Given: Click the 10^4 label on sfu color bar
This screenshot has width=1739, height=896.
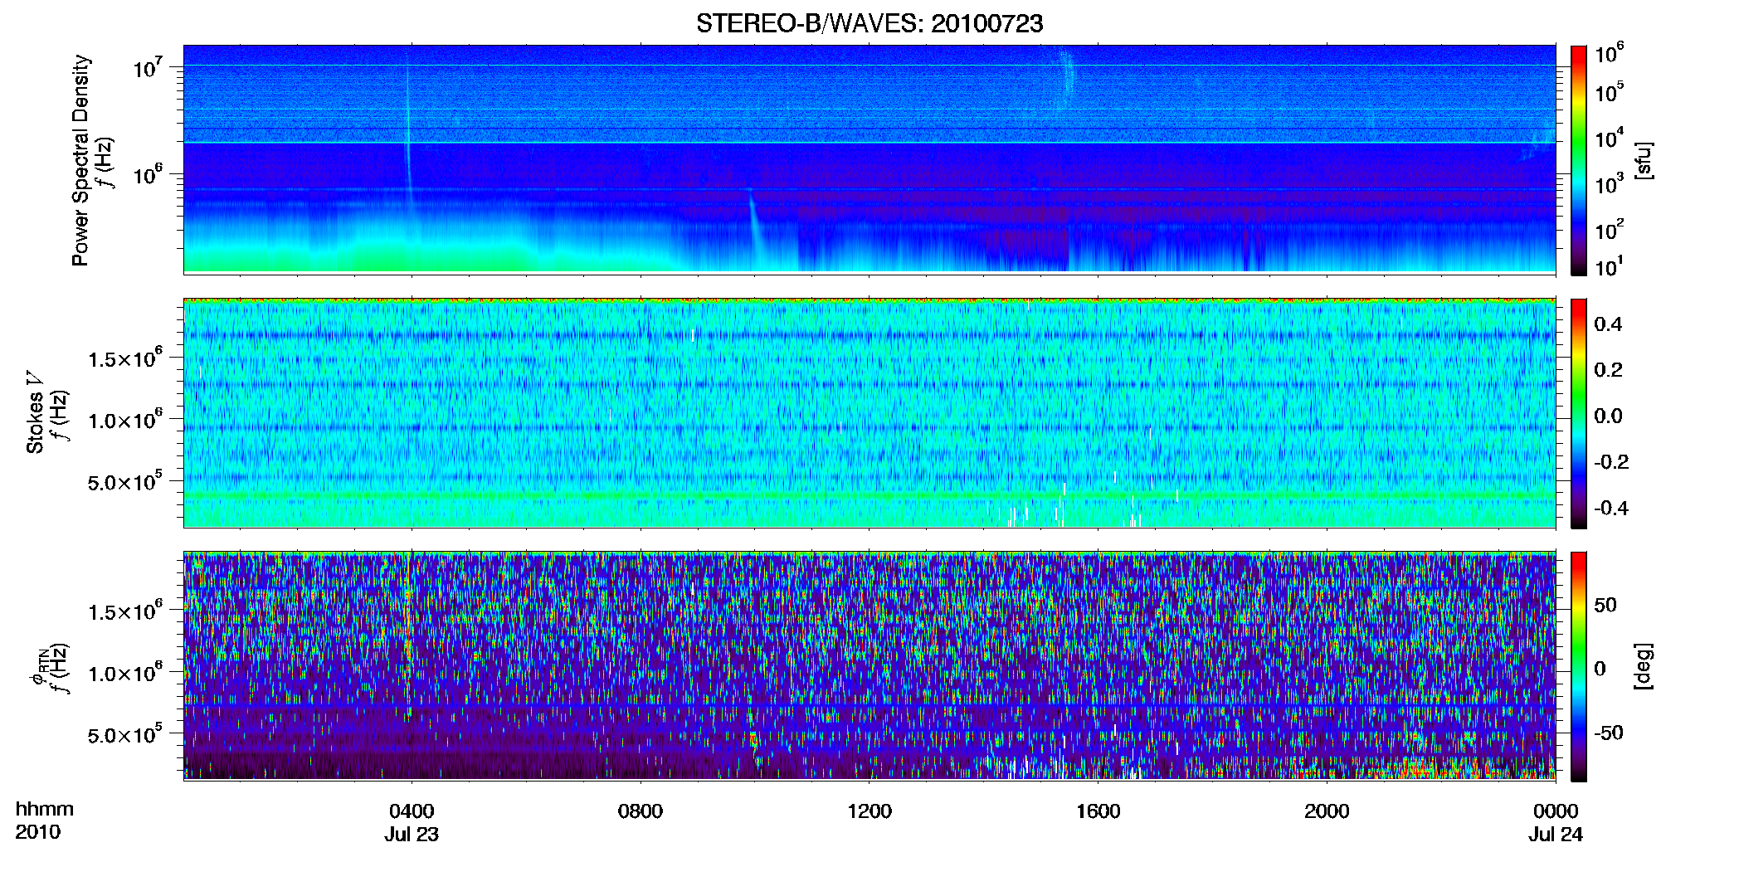Looking at the screenshot, I should (1610, 138).
